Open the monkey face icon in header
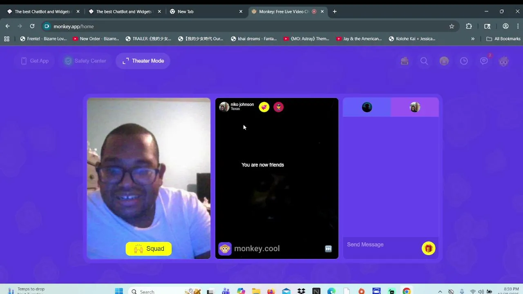The width and height of the screenshot is (523, 294). [504, 61]
